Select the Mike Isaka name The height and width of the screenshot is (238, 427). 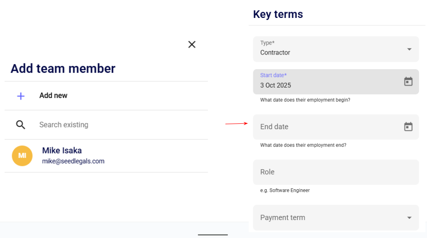coord(62,150)
